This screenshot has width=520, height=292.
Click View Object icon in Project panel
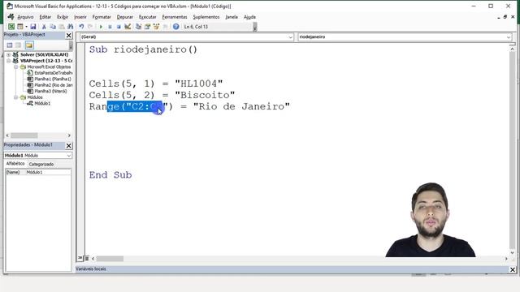18,45
